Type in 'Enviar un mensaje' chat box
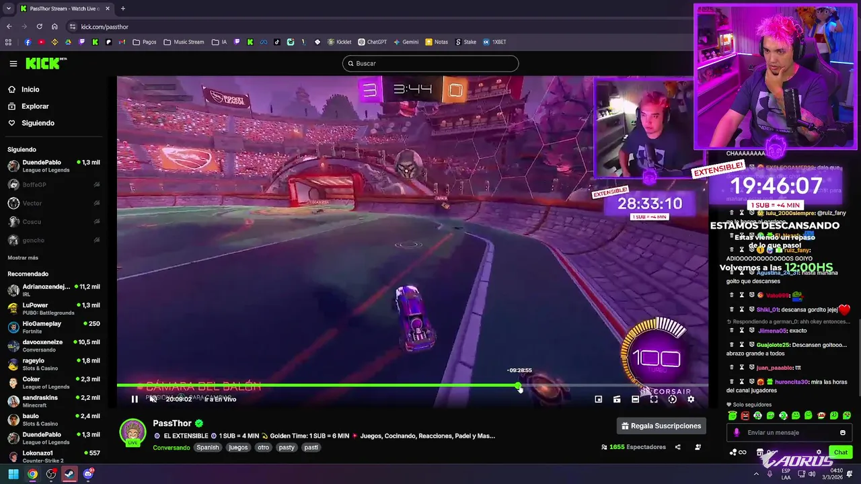This screenshot has height=484, width=861. [788, 433]
